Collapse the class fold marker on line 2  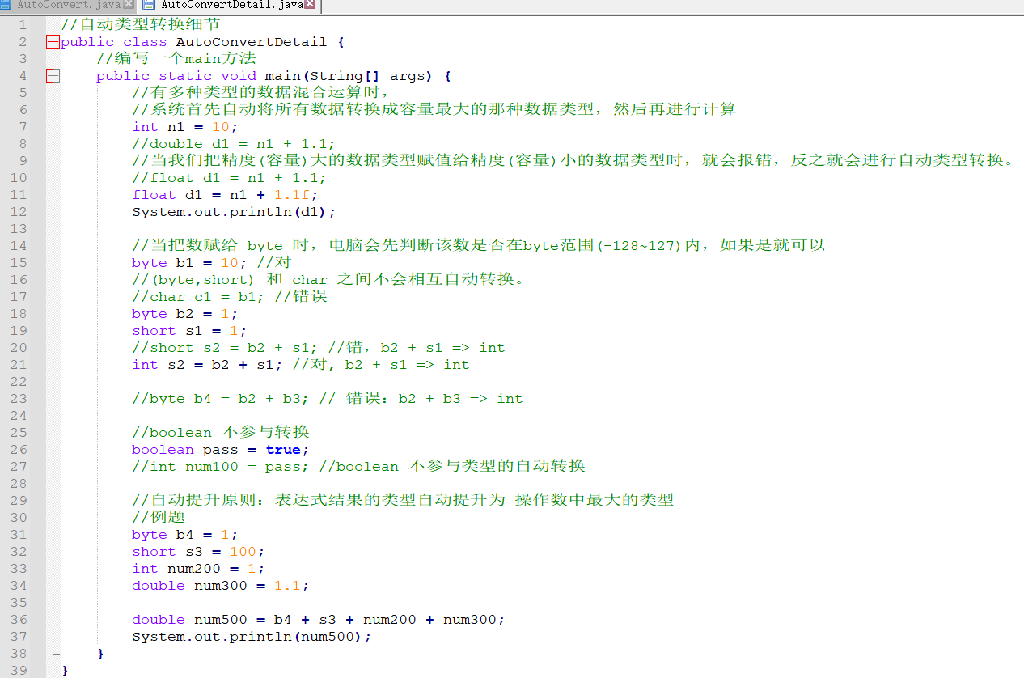pyautogui.click(x=53, y=42)
